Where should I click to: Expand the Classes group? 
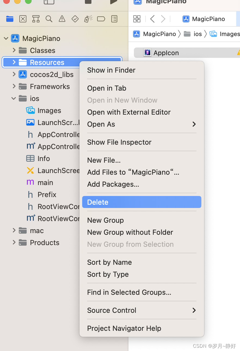click(x=14, y=50)
